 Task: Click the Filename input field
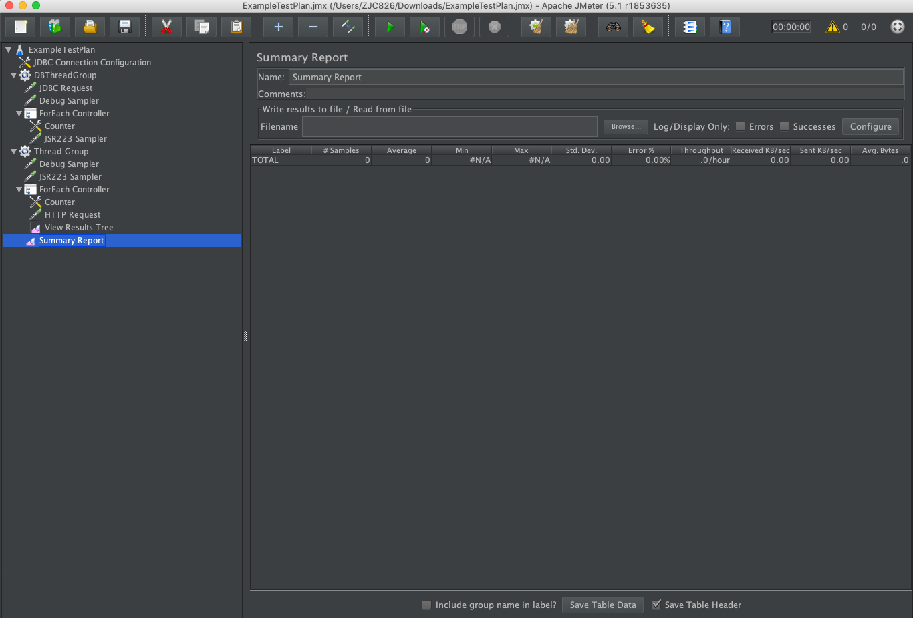point(449,126)
